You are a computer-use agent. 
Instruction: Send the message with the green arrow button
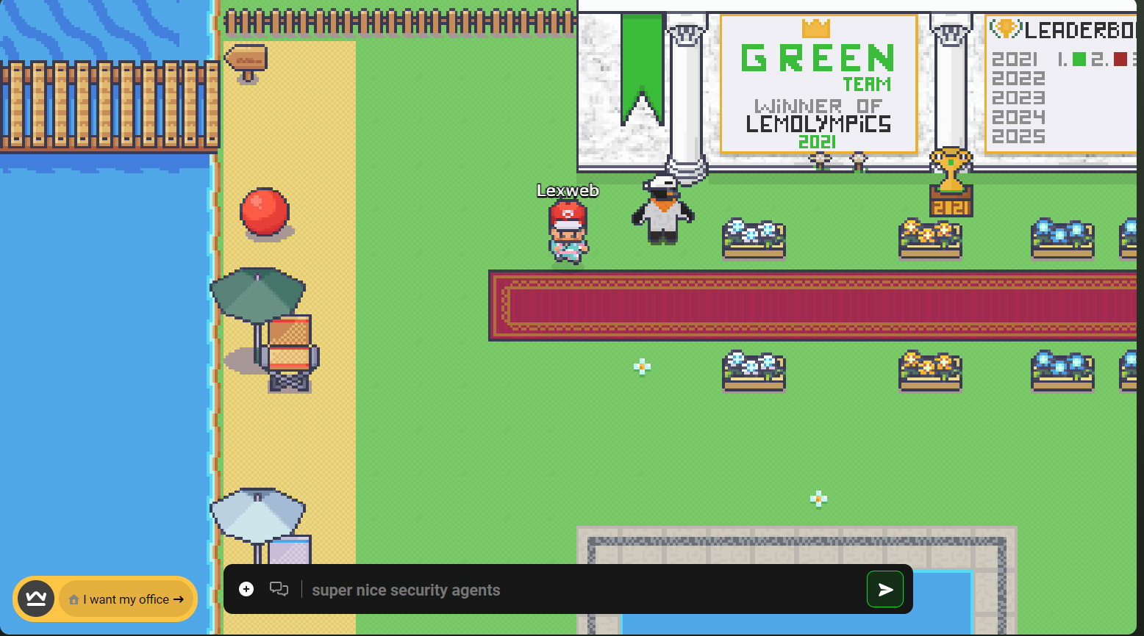[885, 589]
